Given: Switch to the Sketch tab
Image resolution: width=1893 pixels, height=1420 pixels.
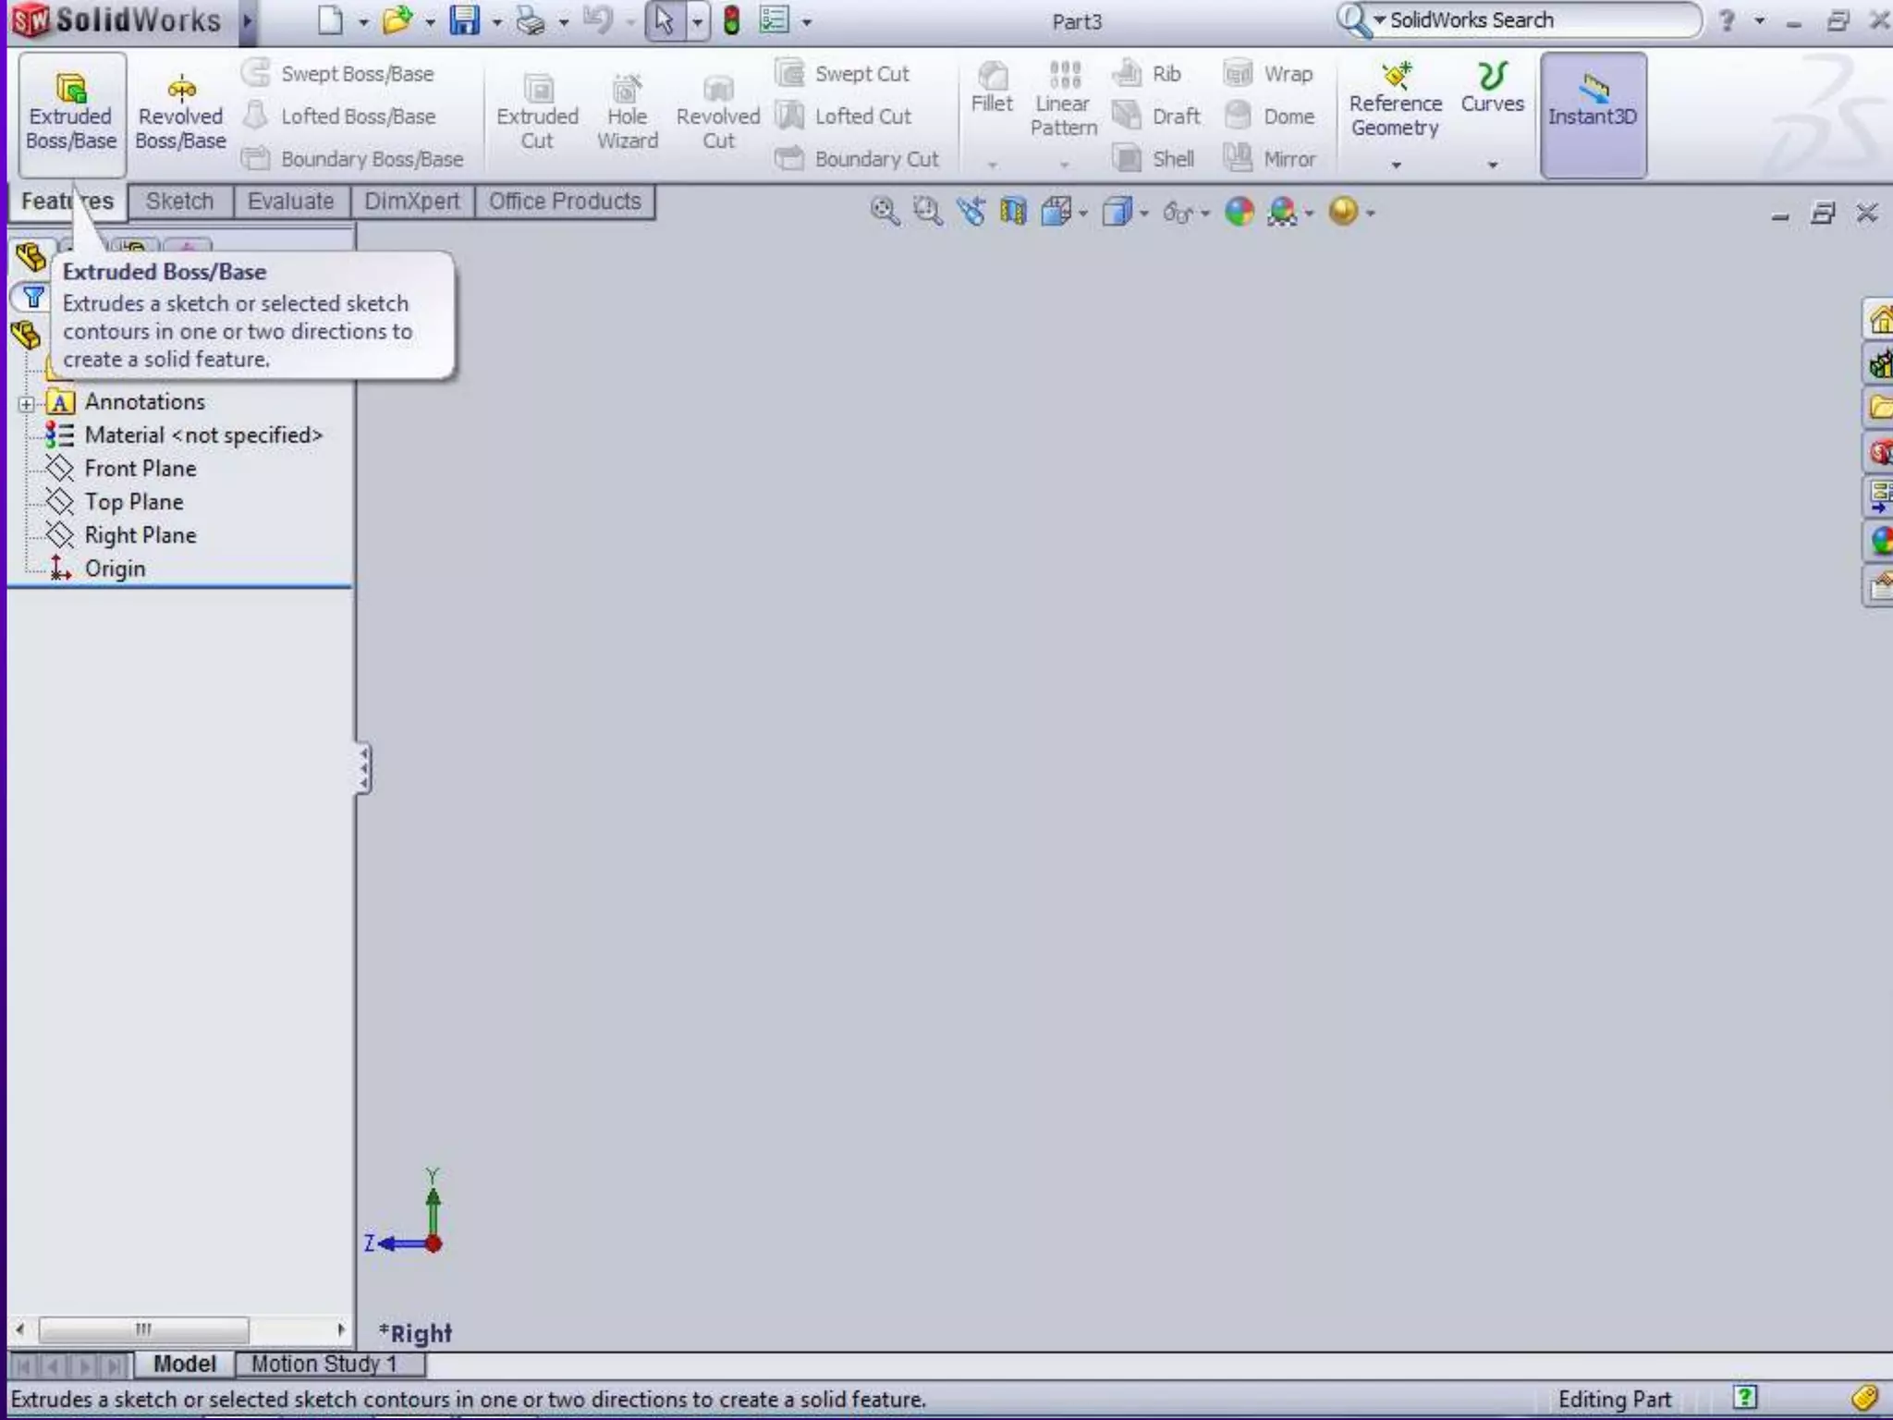Looking at the screenshot, I should coord(179,202).
